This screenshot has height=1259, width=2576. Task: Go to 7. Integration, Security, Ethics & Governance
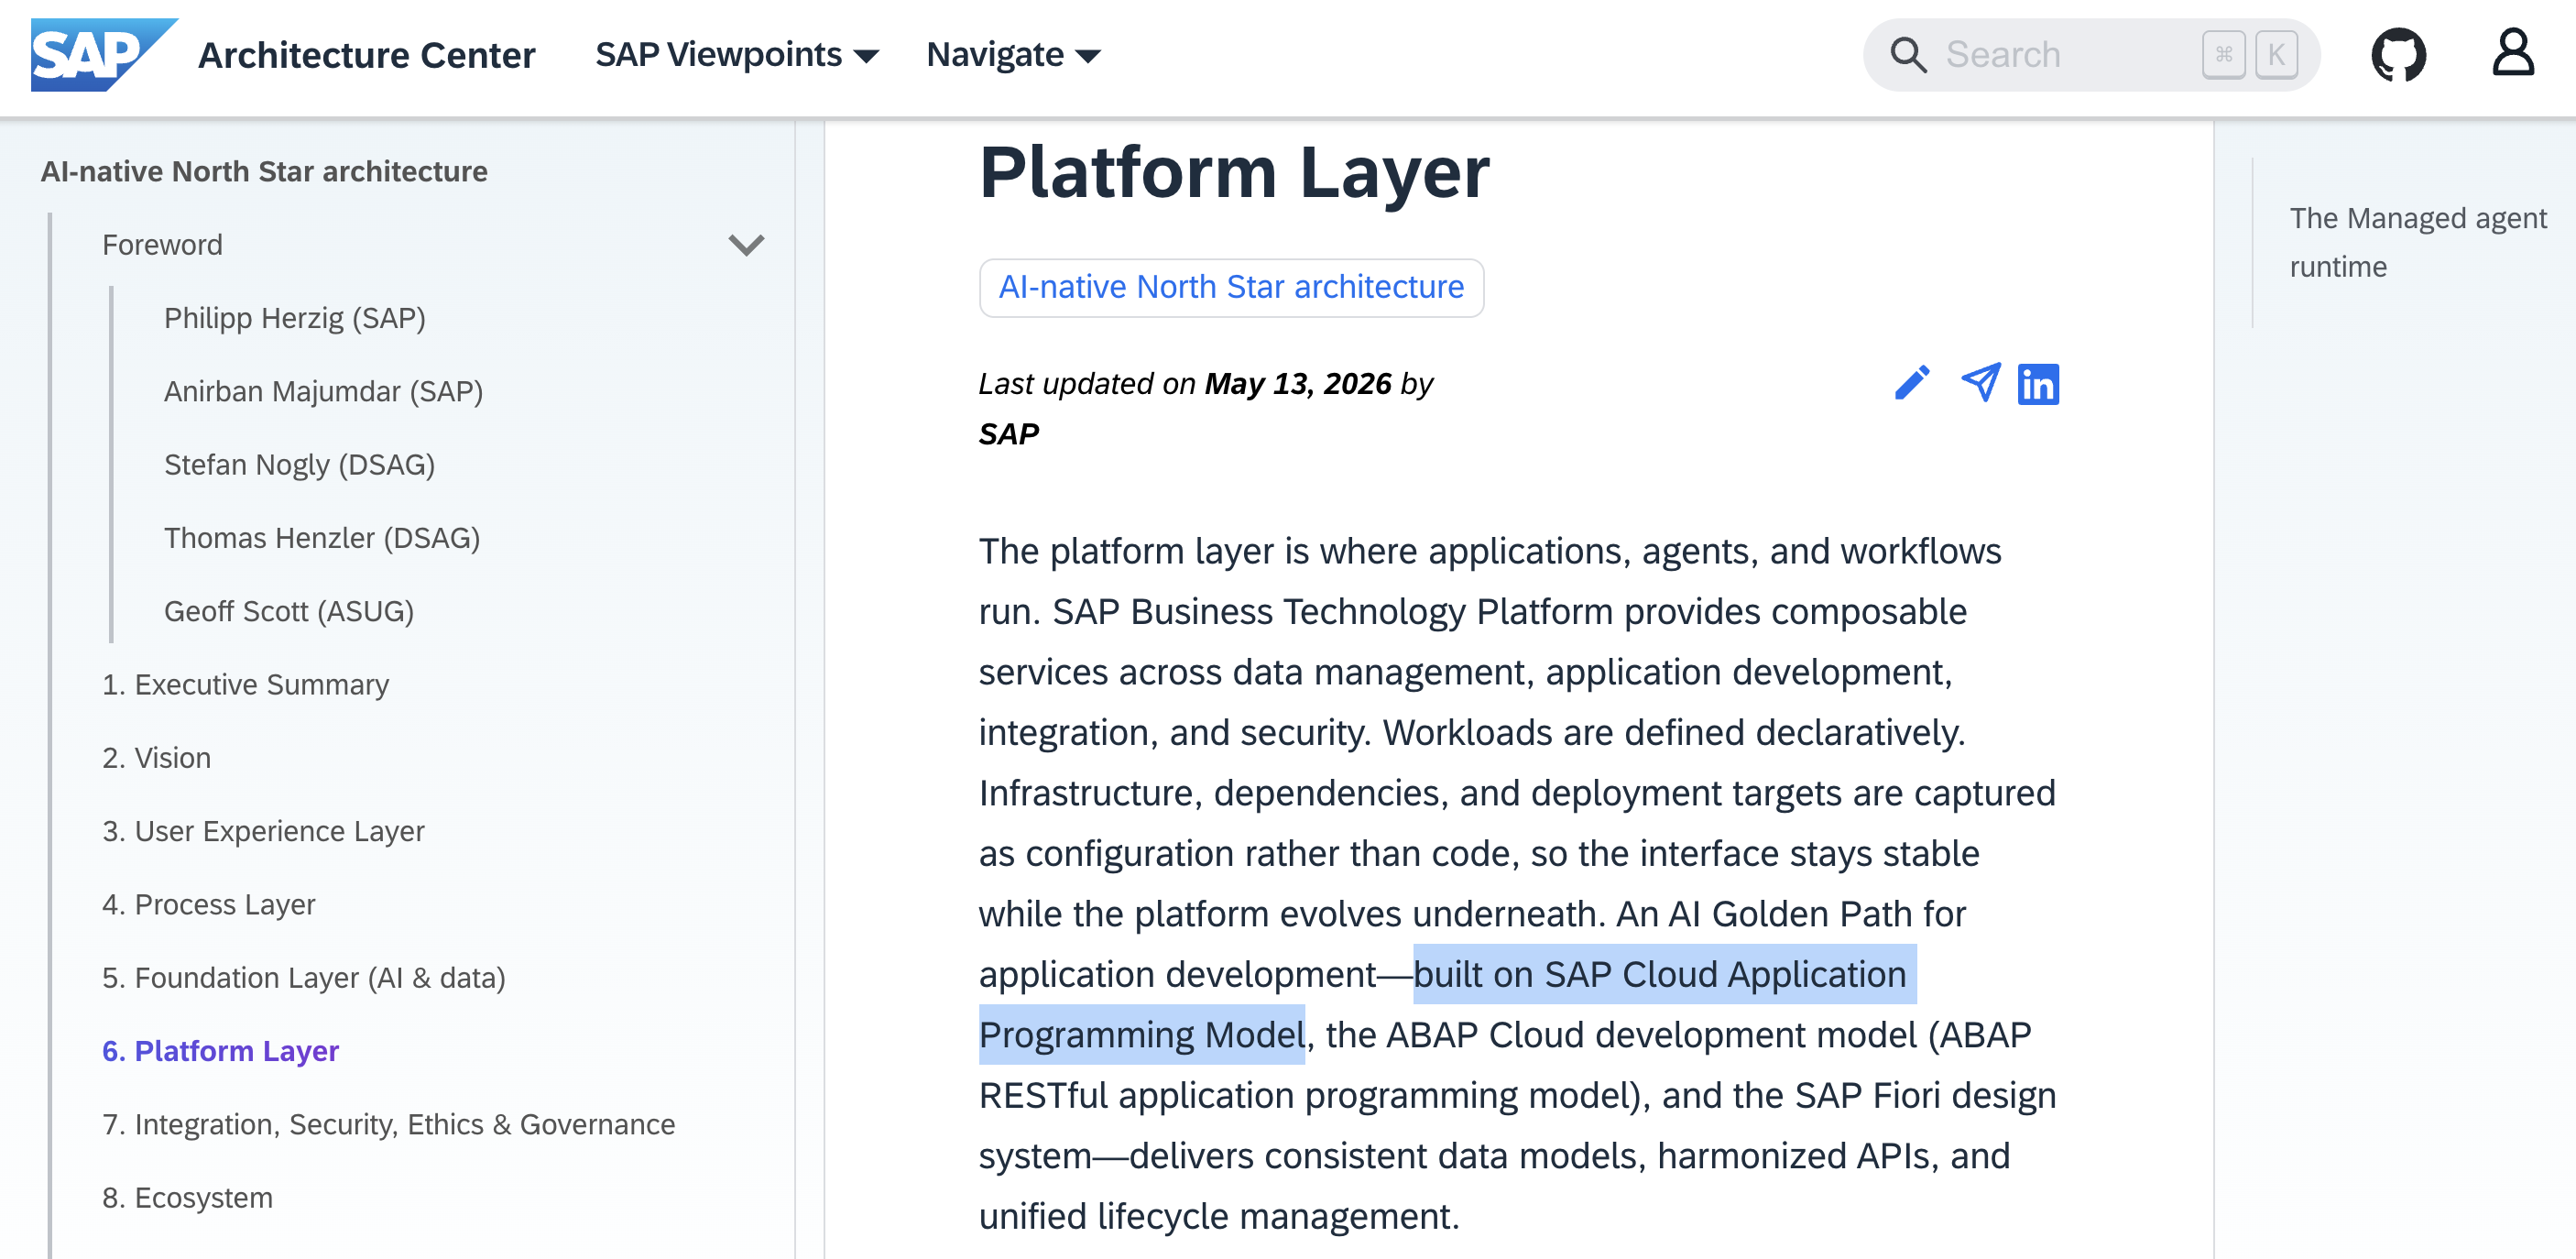pos(388,1125)
